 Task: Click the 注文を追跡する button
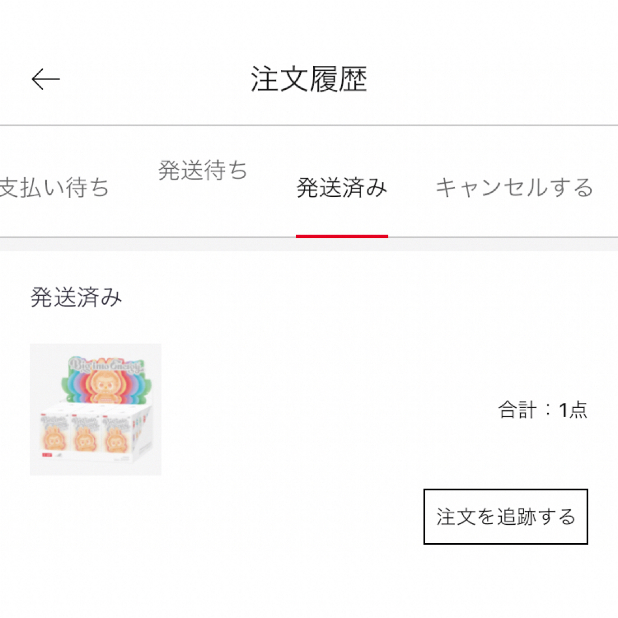[x=506, y=517]
